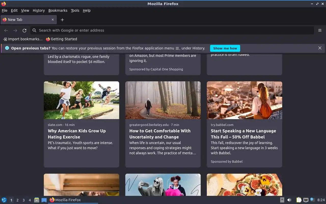Open the Bookmarks menu
Viewport: 326px width, 204px height.
click(x=58, y=10)
